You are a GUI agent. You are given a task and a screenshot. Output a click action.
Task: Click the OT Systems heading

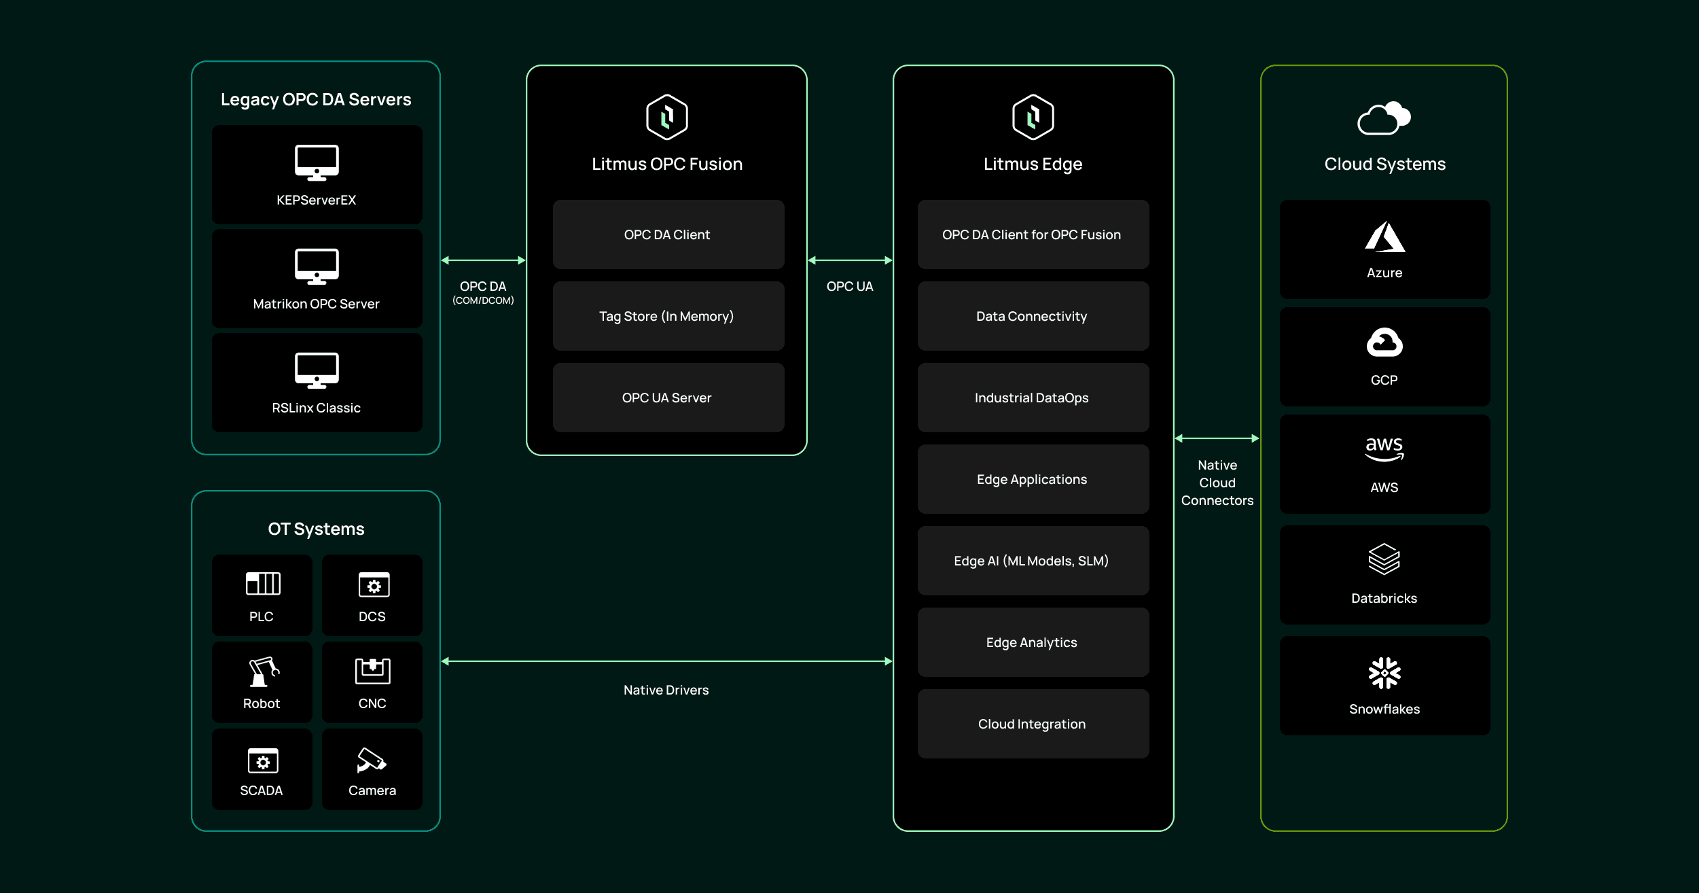point(316,529)
